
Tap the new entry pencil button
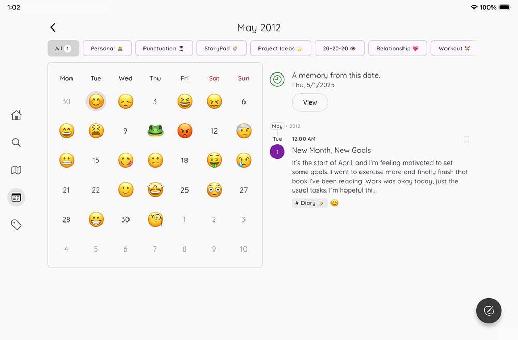point(488,311)
